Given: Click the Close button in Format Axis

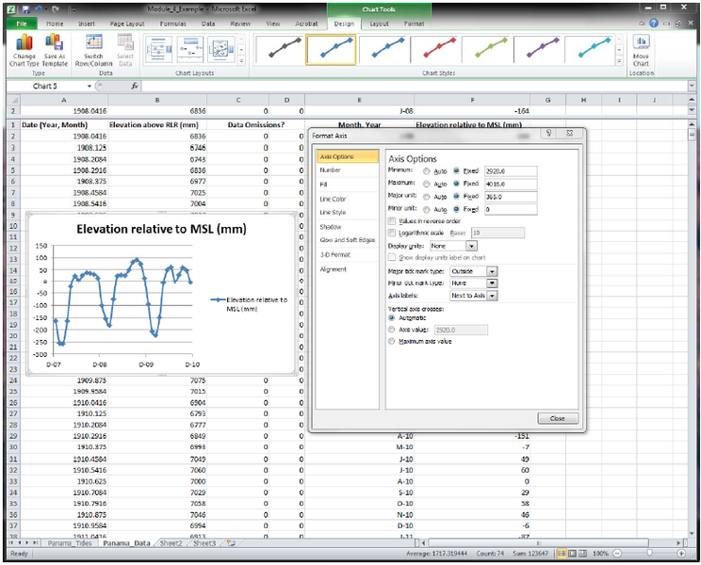Looking at the screenshot, I should (558, 418).
